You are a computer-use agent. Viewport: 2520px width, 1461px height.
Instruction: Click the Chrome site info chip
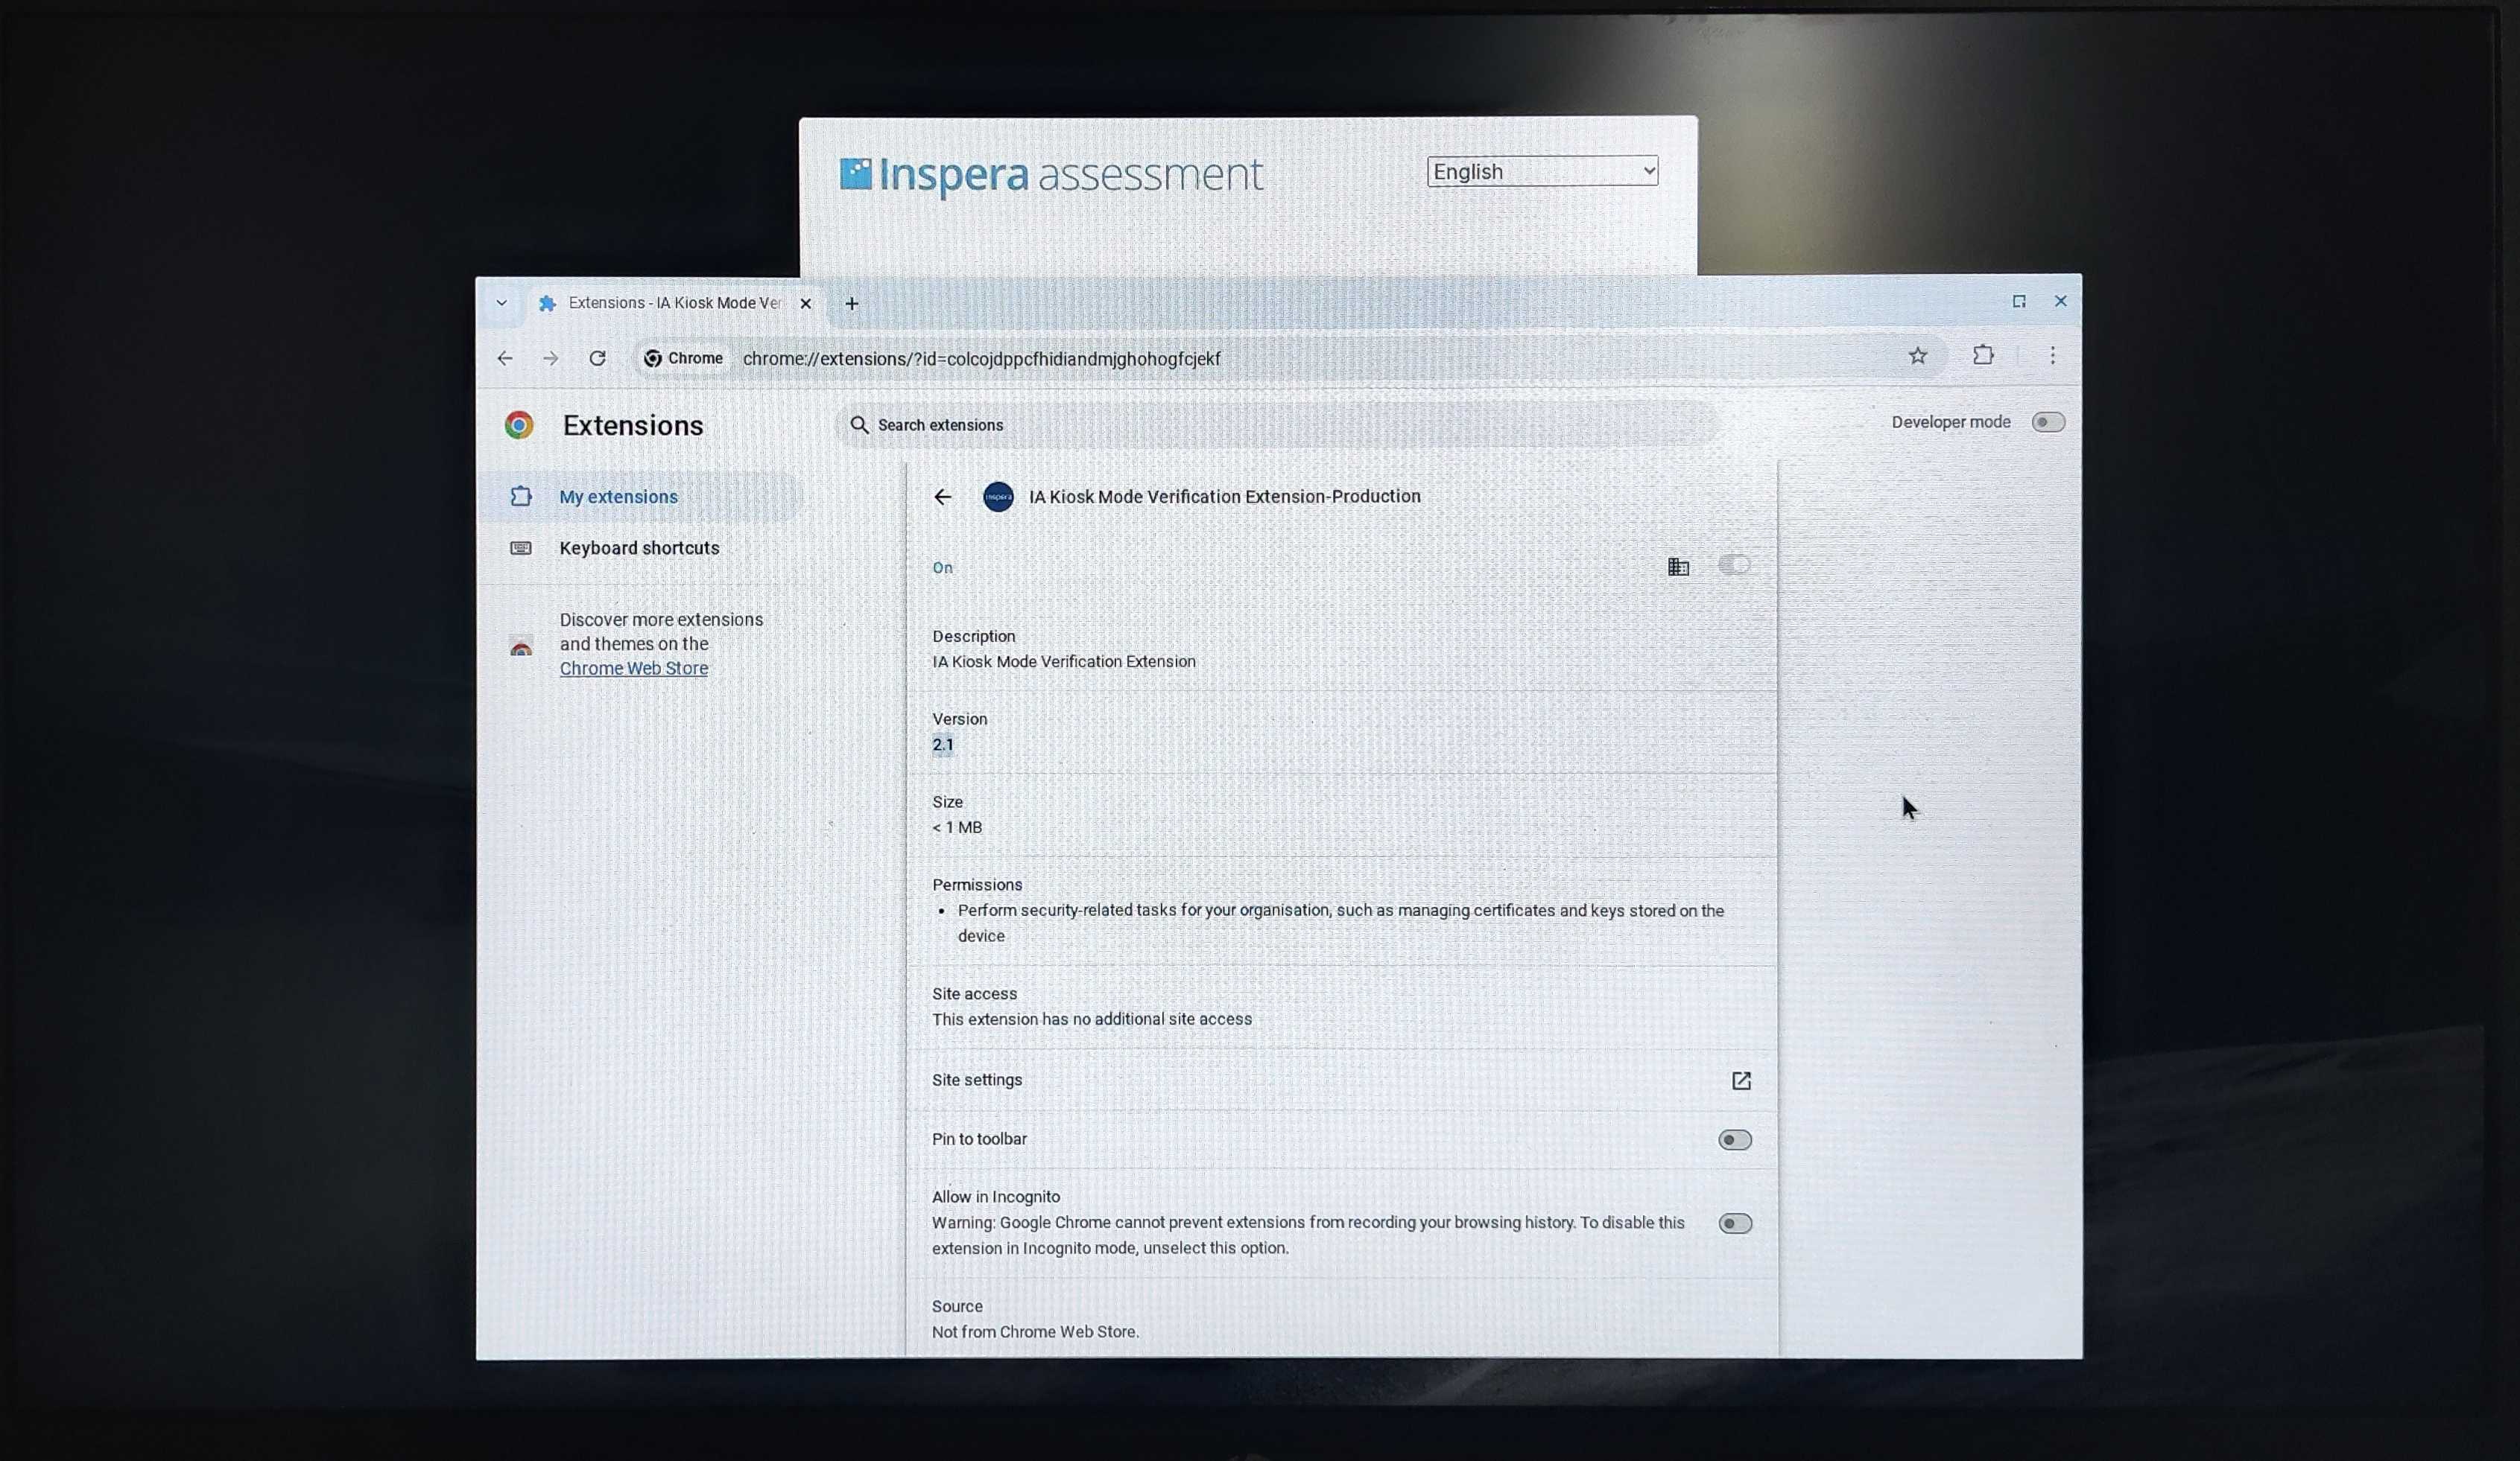[683, 357]
